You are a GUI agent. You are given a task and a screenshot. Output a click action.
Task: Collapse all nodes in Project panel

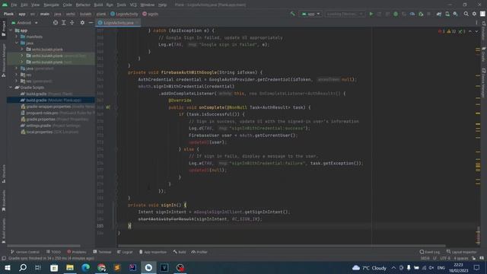click(x=72, y=23)
